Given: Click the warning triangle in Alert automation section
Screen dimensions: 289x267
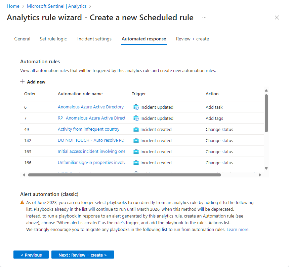Looking at the screenshot, I should click(x=22, y=202).
